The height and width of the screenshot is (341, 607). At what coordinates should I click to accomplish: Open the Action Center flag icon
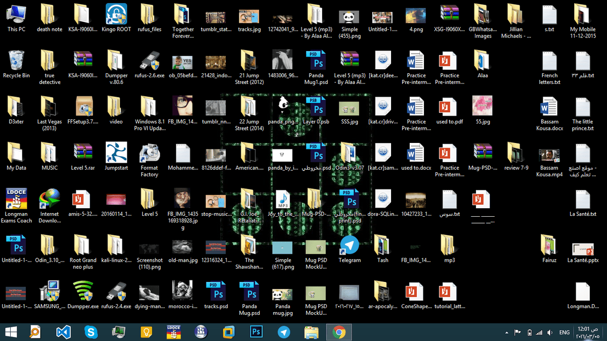(517, 332)
